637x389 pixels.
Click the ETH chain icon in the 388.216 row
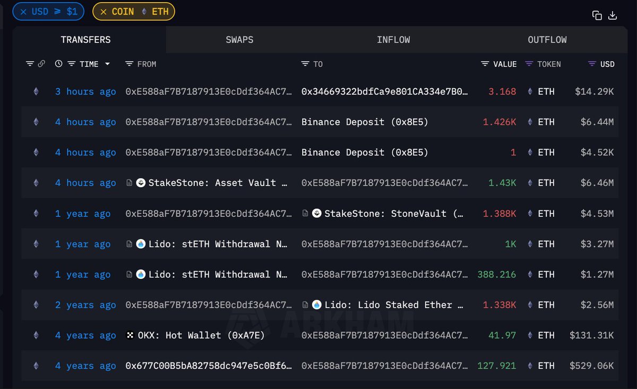pyautogui.click(x=36, y=274)
